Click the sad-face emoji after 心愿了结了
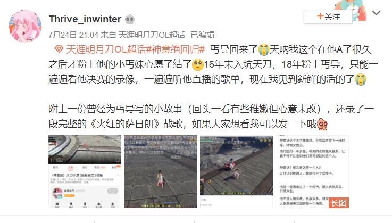This screenshot has width=392, height=223. pos(198,64)
